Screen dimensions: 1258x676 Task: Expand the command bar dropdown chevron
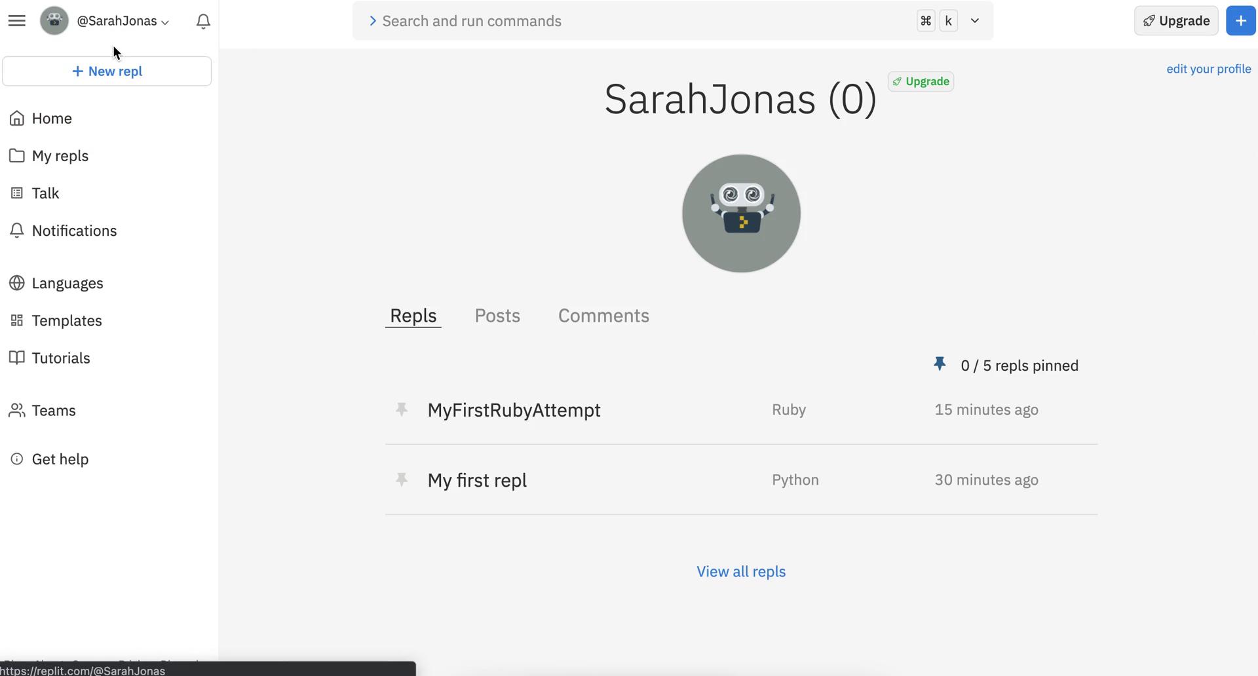(975, 21)
